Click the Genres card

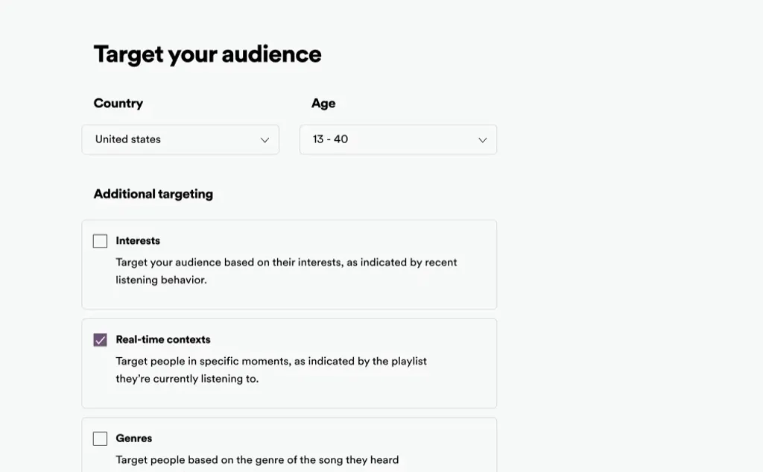[x=289, y=446]
